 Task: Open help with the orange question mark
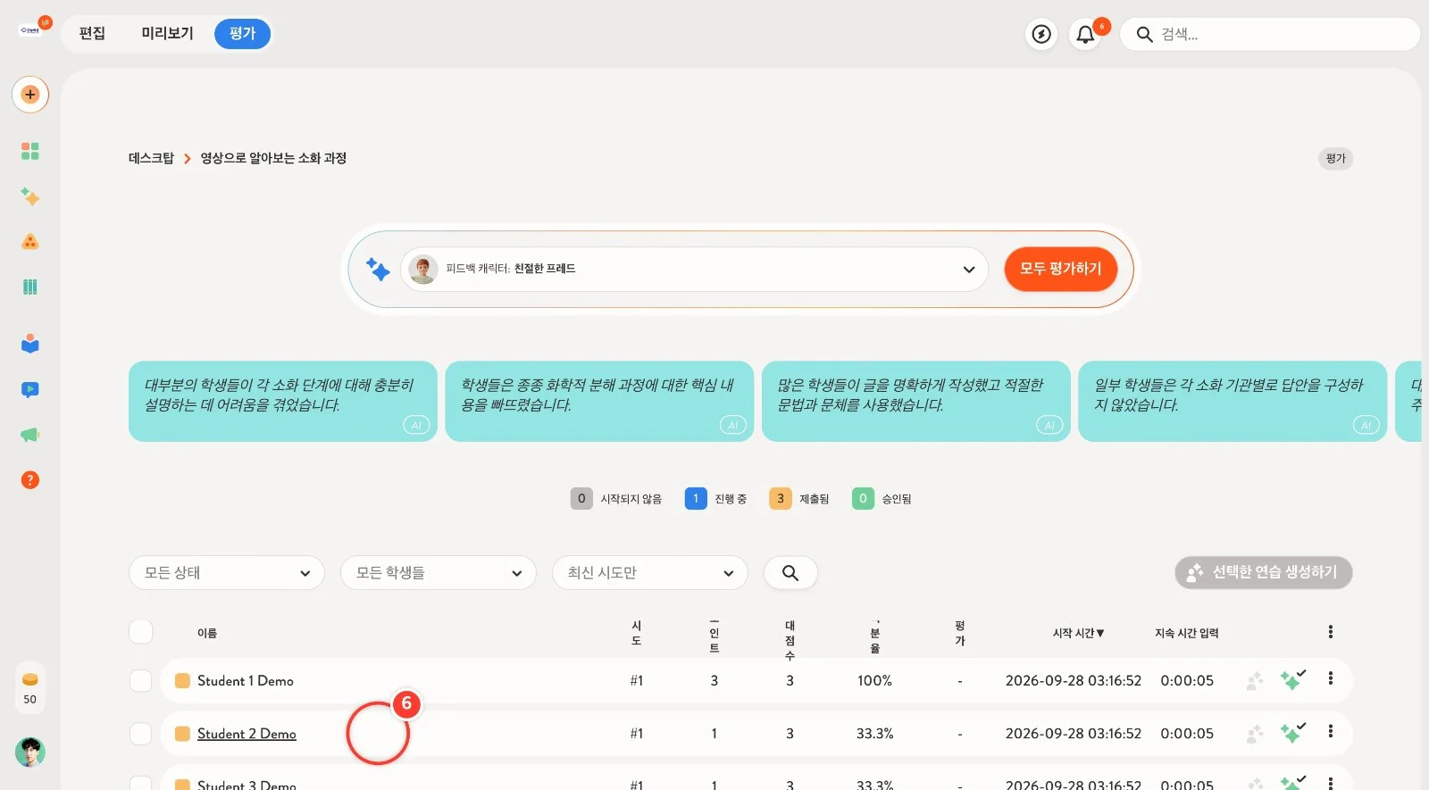pyautogui.click(x=30, y=480)
